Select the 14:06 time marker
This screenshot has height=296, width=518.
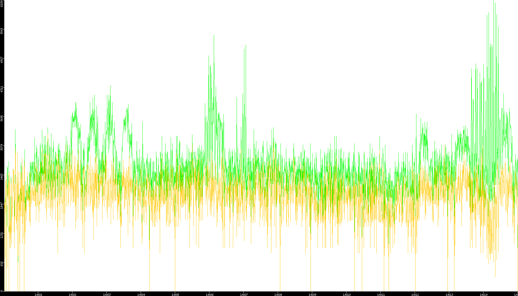(209, 295)
